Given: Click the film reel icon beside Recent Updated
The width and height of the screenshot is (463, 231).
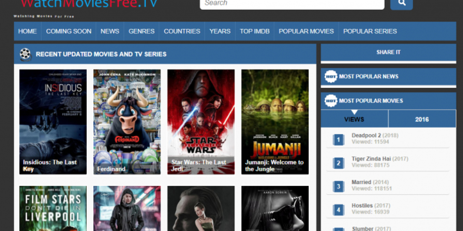Looking at the screenshot, I should (25, 54).
